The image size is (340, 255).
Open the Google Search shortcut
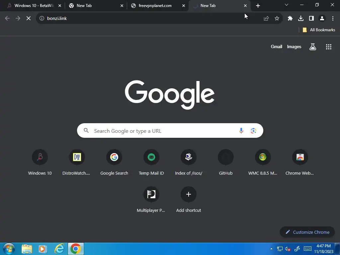pos(114,162)
